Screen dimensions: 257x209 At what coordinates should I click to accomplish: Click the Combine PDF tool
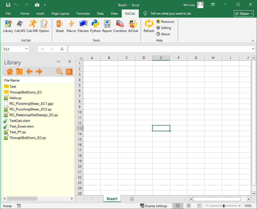coord(120,26)
